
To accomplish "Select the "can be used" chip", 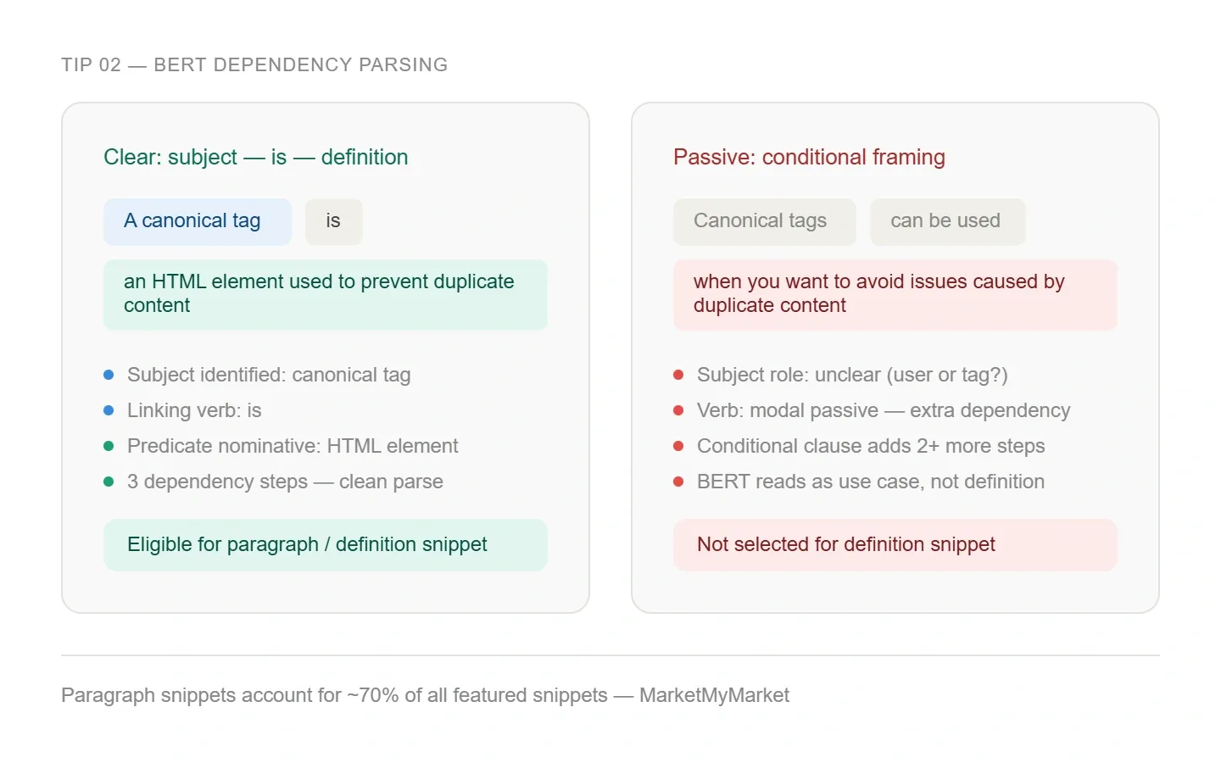I will [946, 221].
